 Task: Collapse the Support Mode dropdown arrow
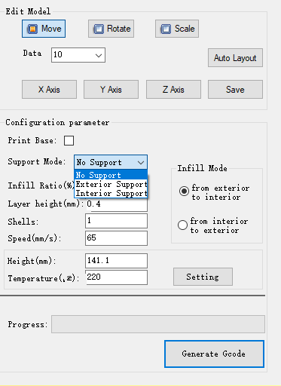coord(141,162)
